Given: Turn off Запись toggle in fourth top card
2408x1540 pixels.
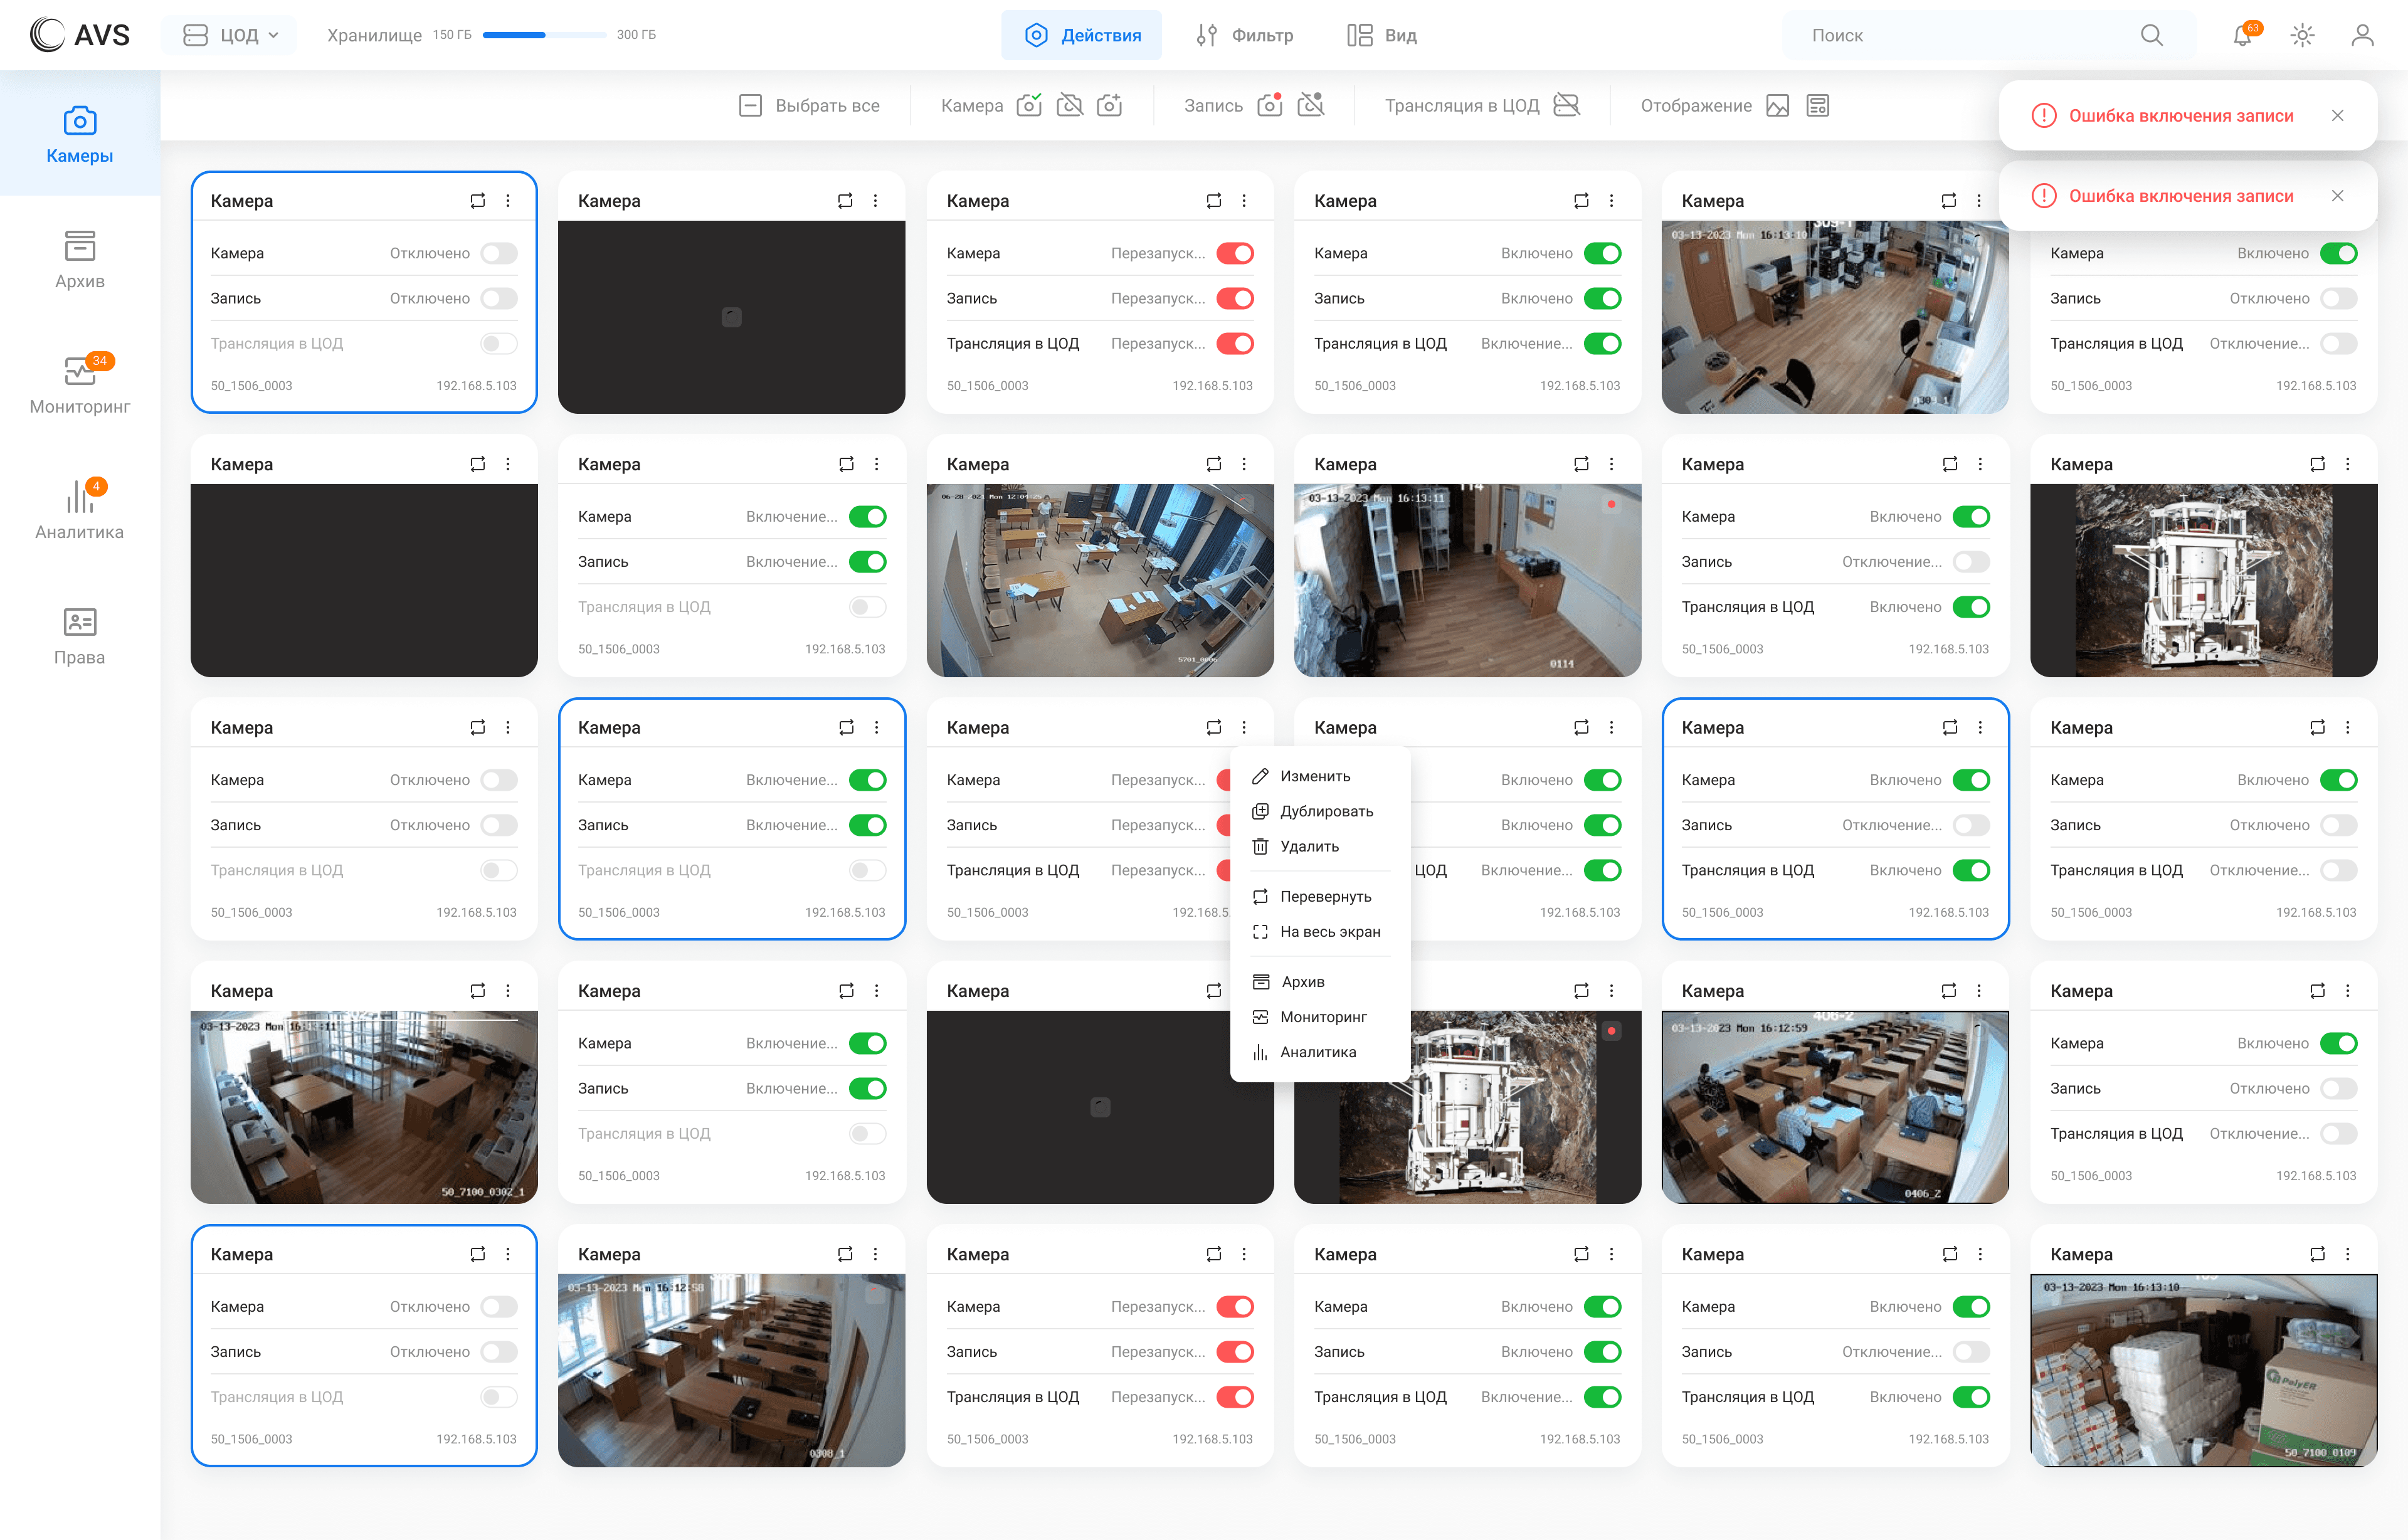Looking at the screenshot, I should [1602, 299].
